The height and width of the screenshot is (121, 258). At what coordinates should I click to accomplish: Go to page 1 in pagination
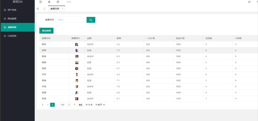48,105
